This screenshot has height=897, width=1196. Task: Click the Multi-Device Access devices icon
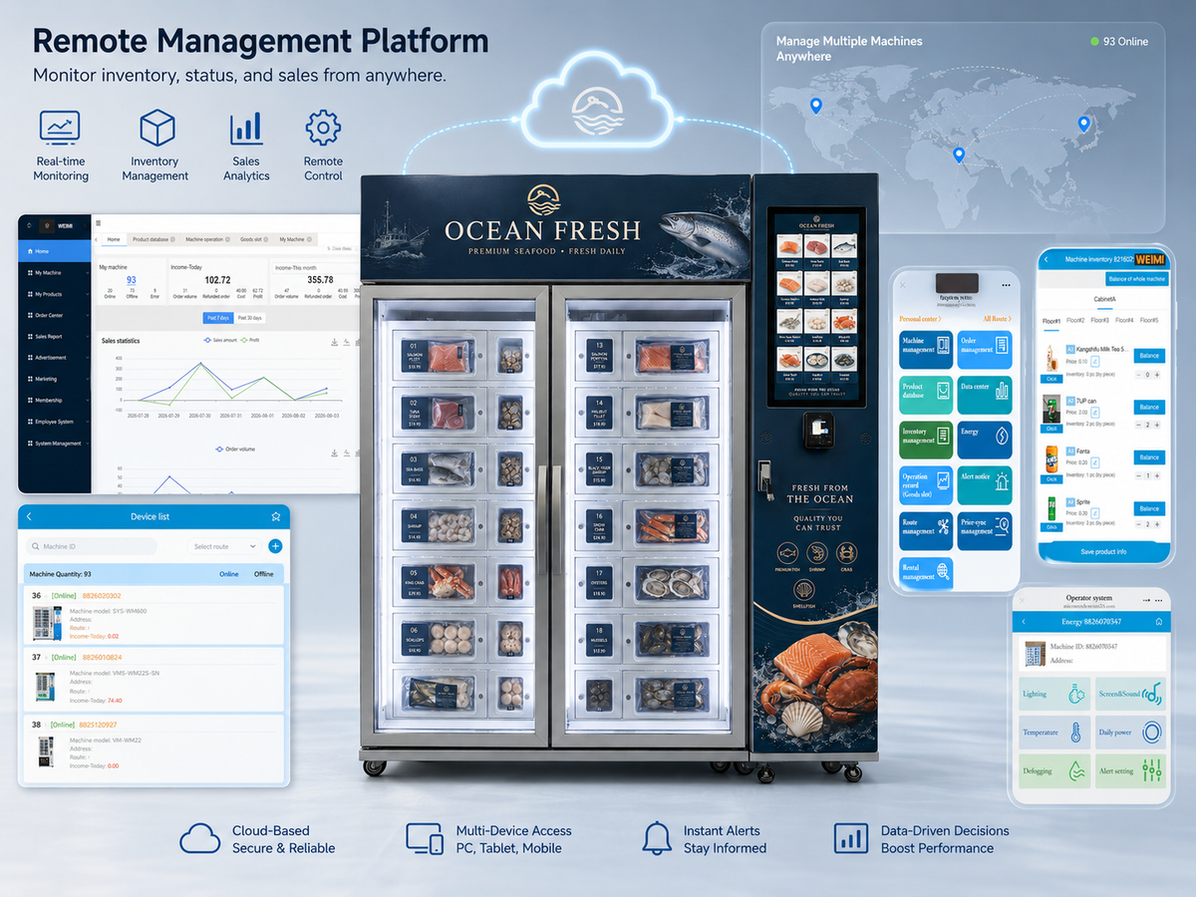(x=425, y=839)
